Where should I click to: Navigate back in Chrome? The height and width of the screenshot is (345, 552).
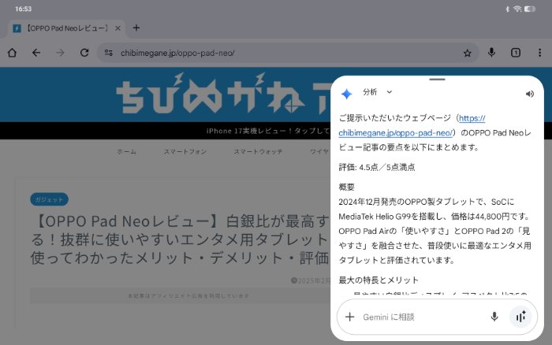point(35,53)
